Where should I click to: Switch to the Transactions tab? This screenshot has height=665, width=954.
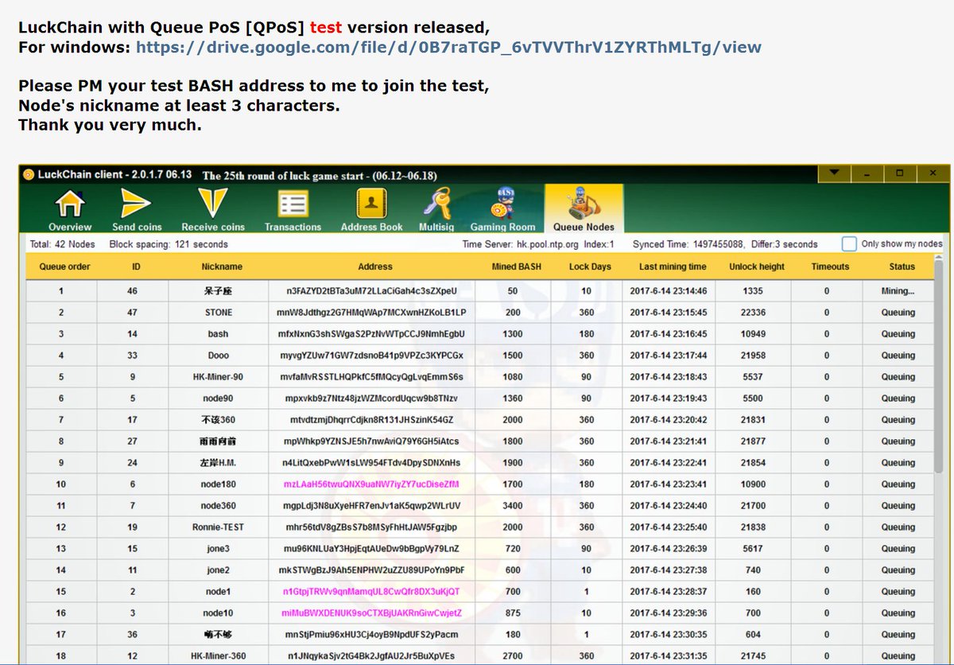[292, 207]
